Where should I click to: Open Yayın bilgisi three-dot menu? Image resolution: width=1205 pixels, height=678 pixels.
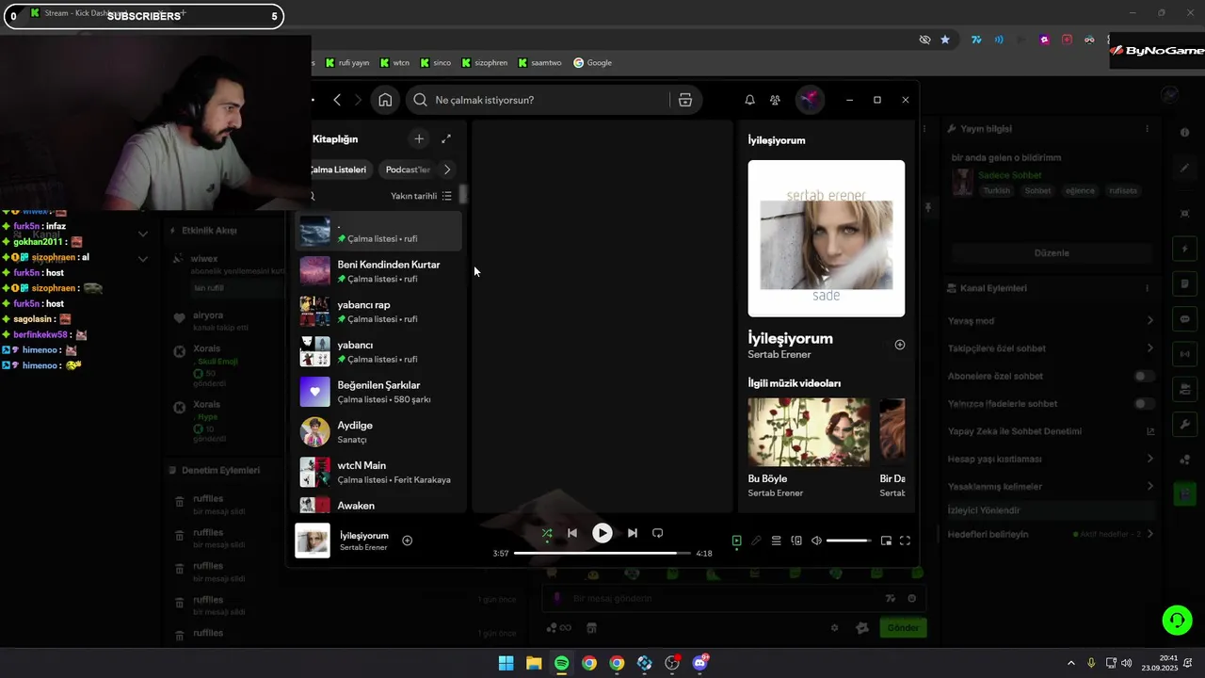pos(1147,129)
